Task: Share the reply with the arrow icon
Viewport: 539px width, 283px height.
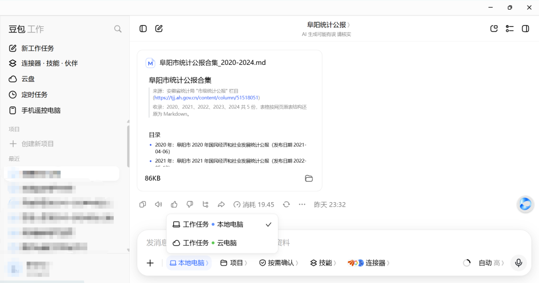Action: coord(221,205)
